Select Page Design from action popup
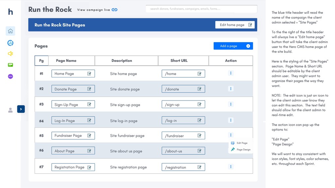 241,149
